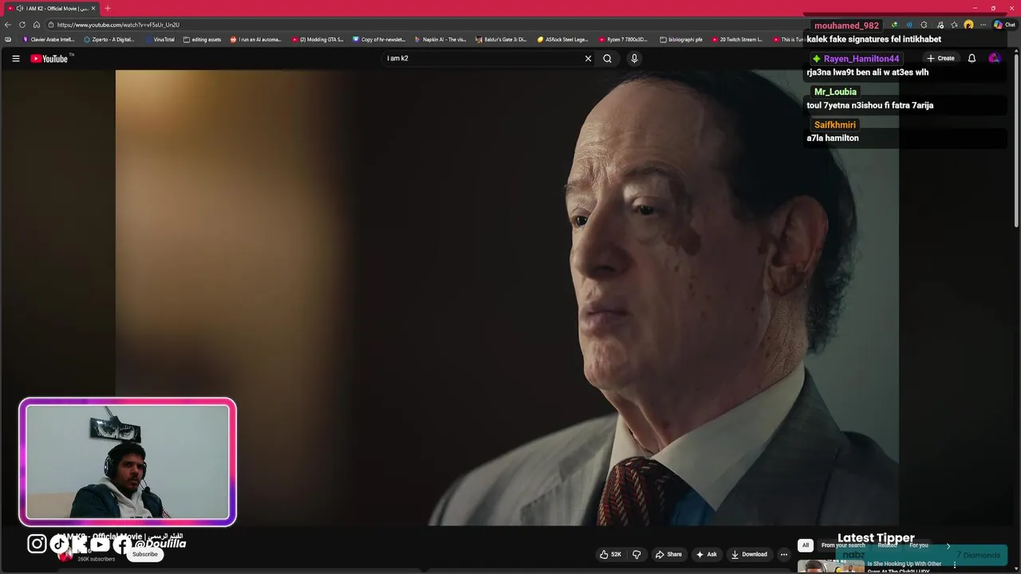The height and width of the screenshot is (574, 1021).
Task: Start voice search with the microphone
Action: coord(634,58)
